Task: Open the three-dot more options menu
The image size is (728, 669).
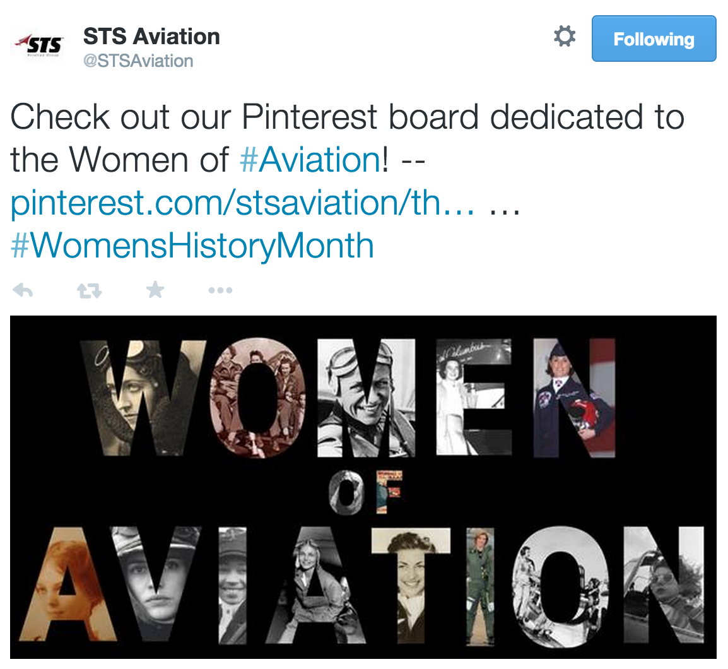Action: [220, 290]
